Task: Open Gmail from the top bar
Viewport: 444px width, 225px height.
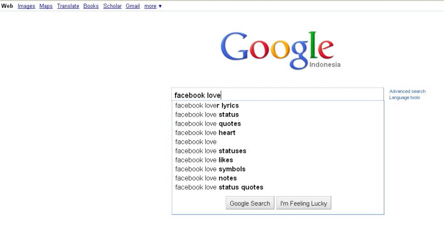Action: [133, 6]
